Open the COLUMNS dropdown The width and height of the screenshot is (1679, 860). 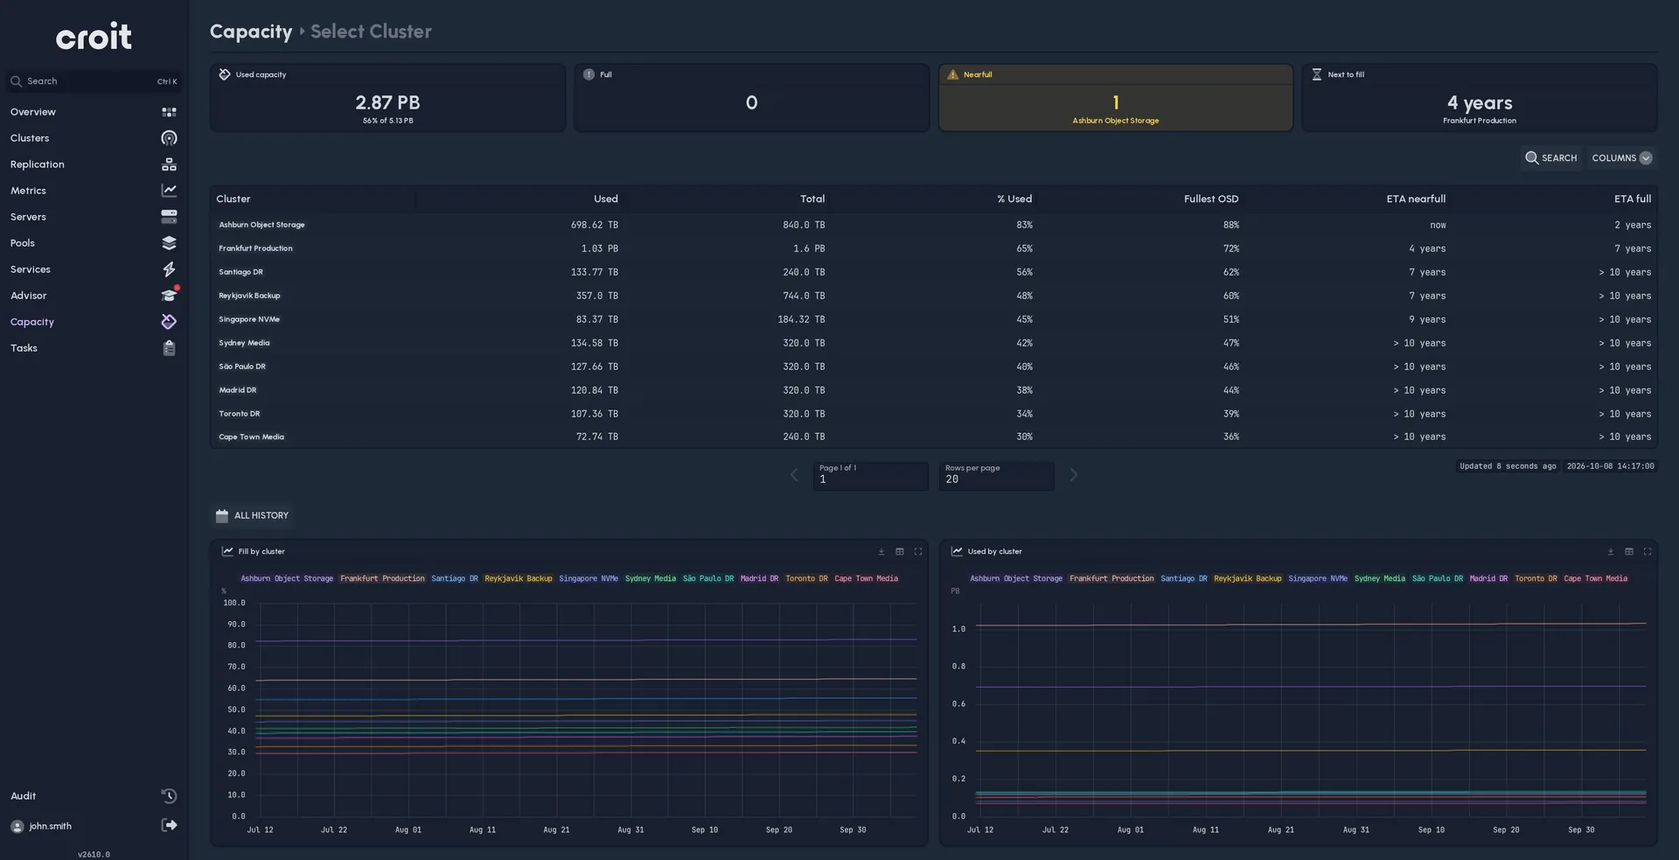1621,158
